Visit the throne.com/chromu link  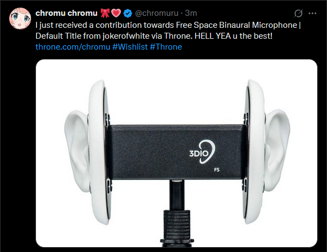73,47
